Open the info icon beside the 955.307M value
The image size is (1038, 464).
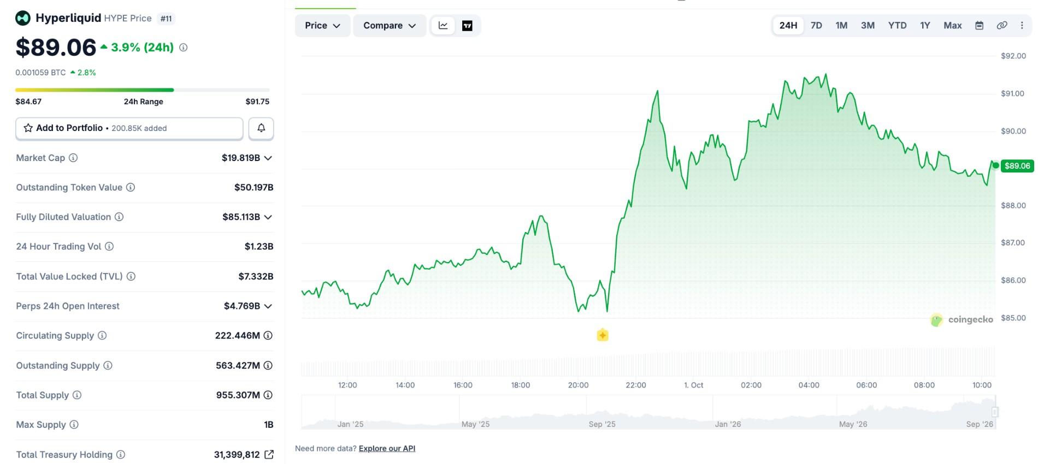tap(268, 395)
